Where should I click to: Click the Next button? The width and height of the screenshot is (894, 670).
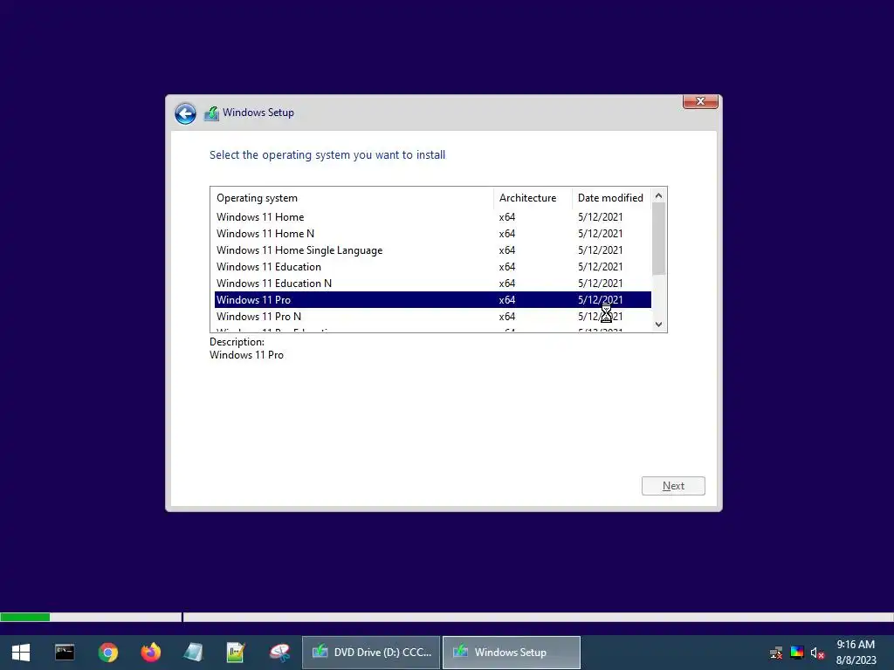coord(673,486)
